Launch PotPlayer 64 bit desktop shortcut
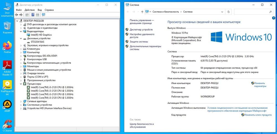This screenshot has height=134, width=277. pos(7,88)
